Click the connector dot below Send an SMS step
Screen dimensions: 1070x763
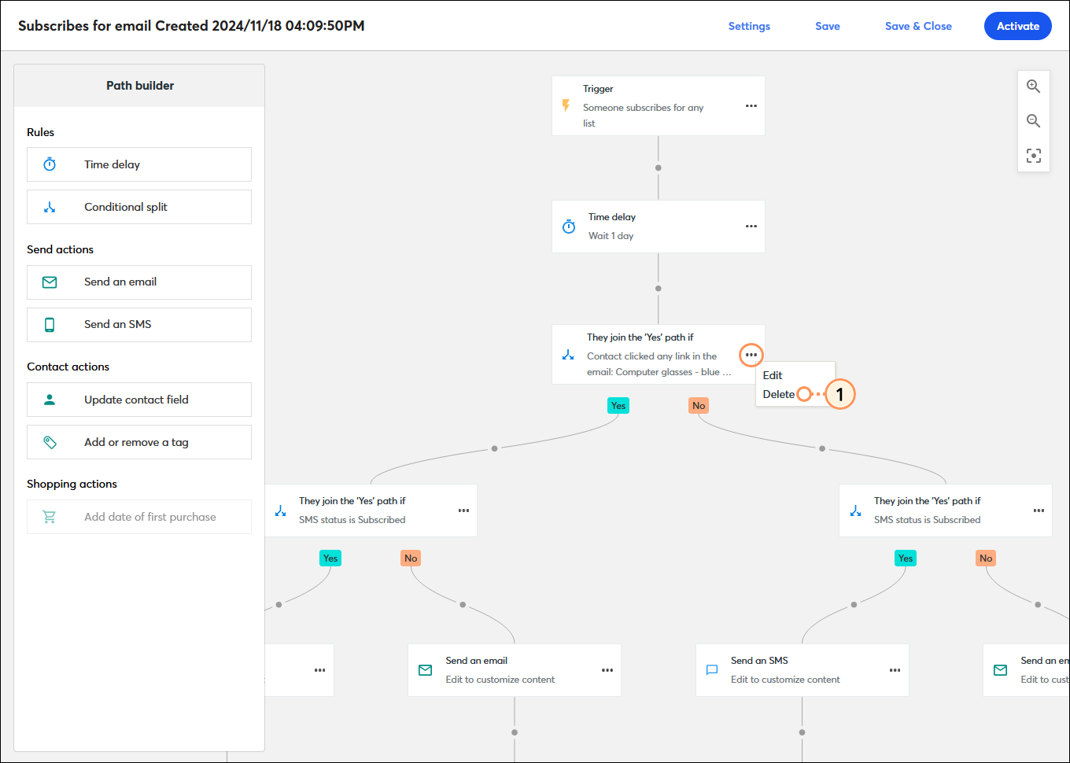pos(802,732)
